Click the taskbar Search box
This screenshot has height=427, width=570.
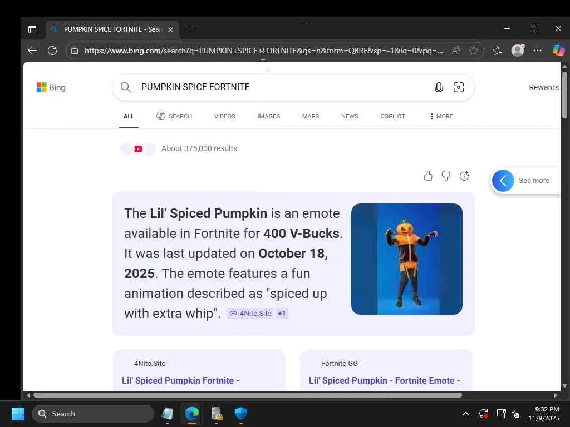(93, 414)
